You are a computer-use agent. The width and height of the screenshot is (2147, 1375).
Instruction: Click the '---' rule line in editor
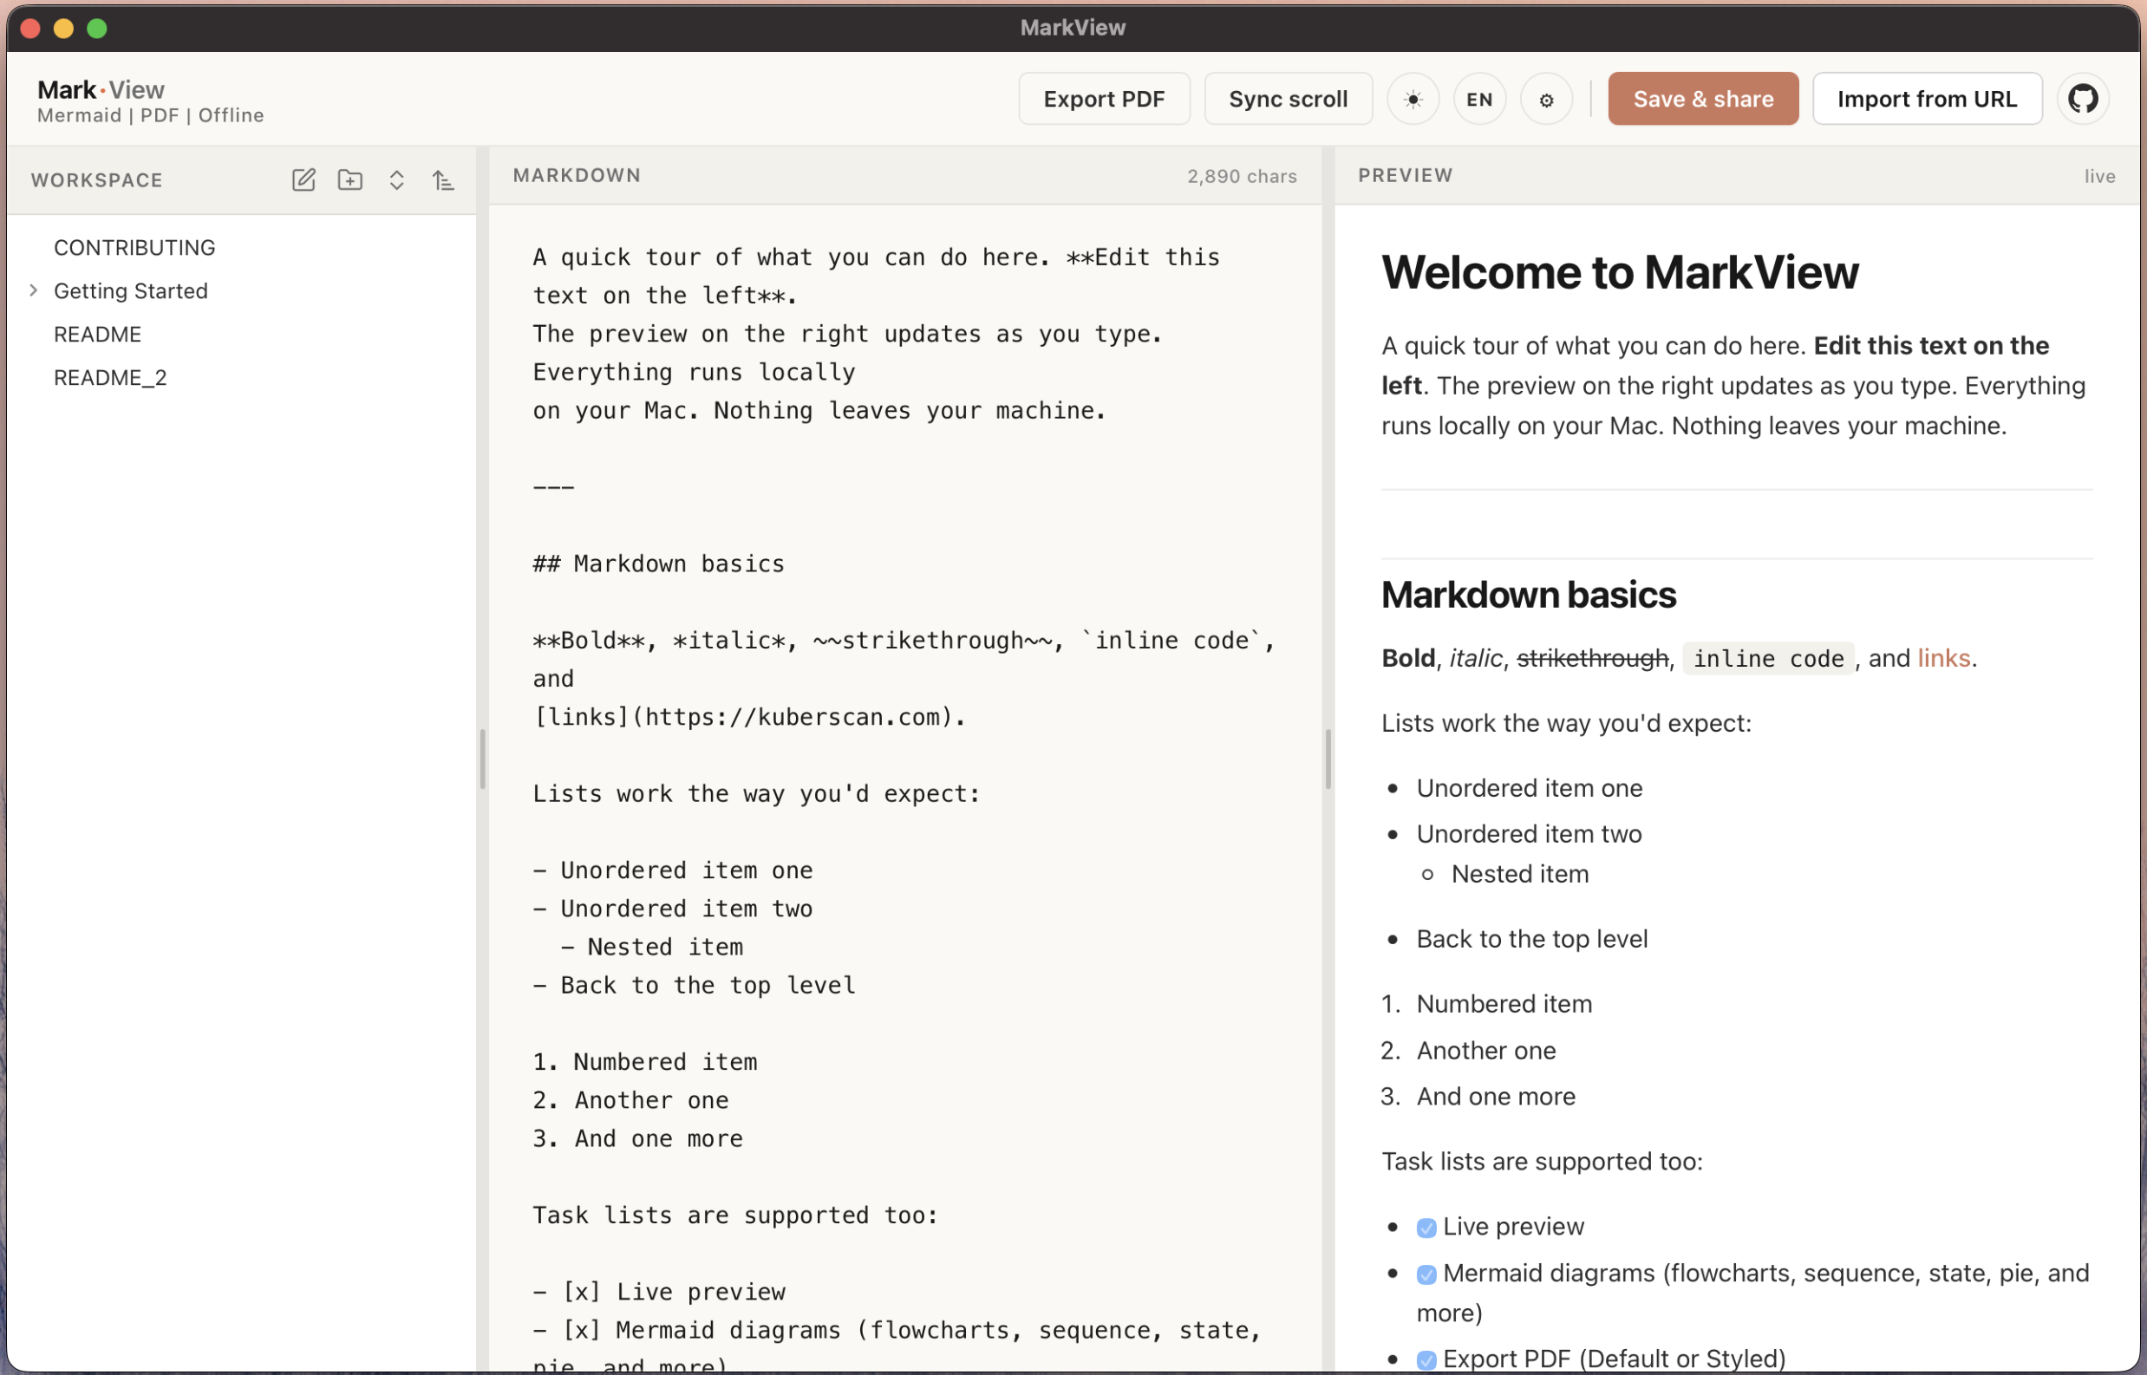coord(554,487)
